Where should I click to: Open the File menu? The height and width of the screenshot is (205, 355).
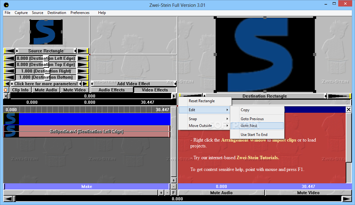click(x=7, y=13)
